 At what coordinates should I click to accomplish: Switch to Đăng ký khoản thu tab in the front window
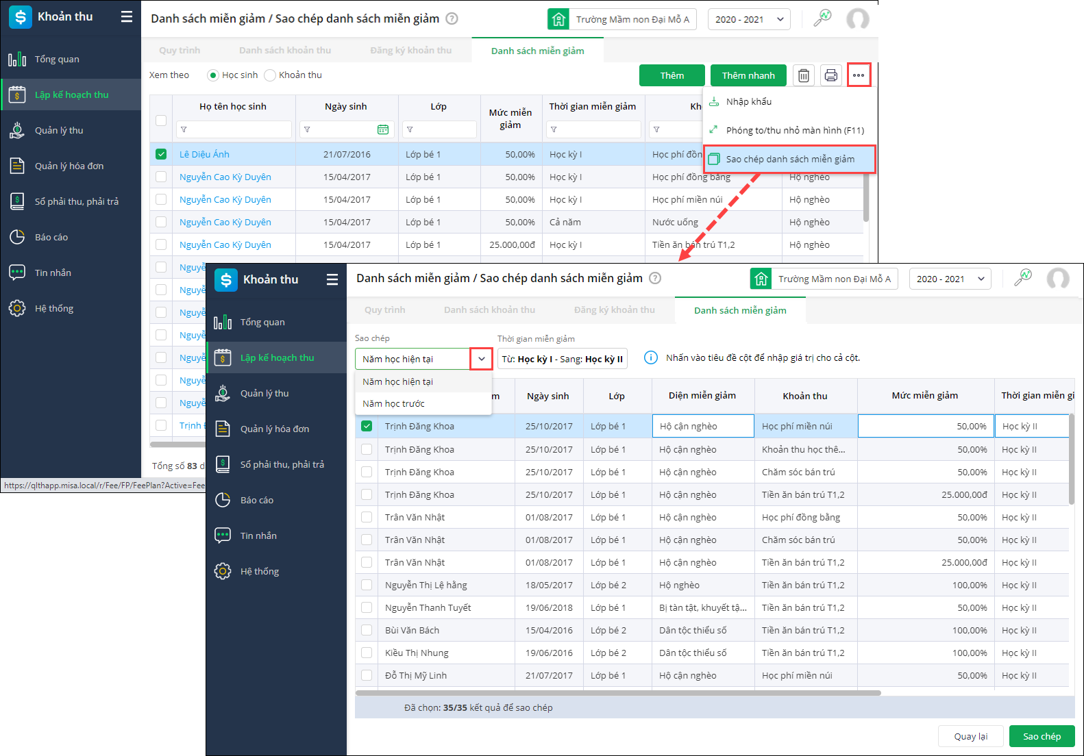pos(615,310)
